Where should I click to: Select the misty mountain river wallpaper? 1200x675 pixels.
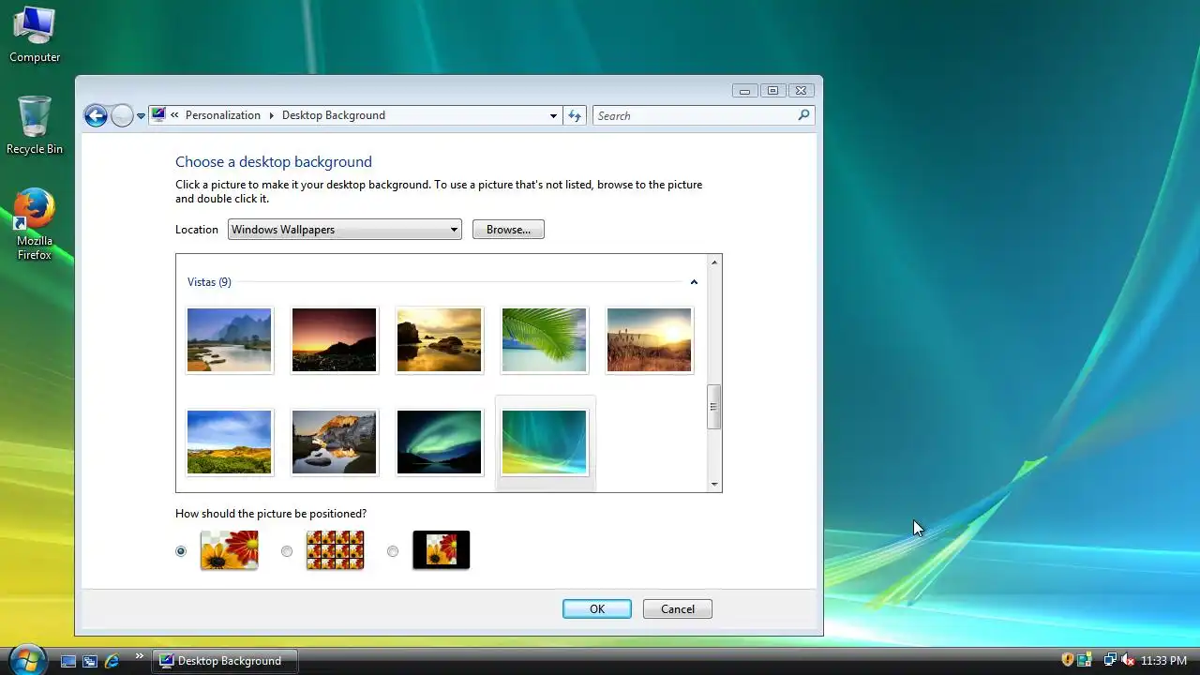pos(229,340)
